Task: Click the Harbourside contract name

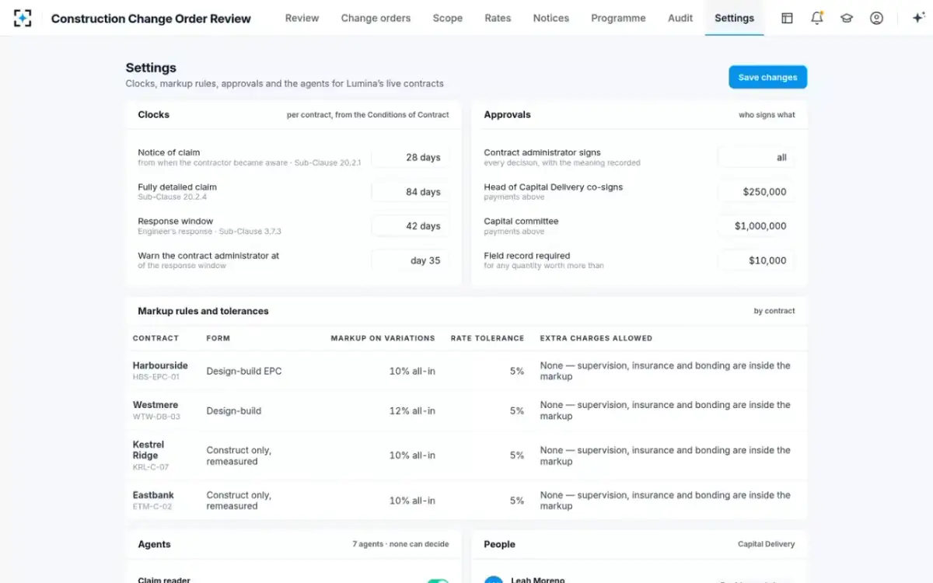Action: coord(160,365)
